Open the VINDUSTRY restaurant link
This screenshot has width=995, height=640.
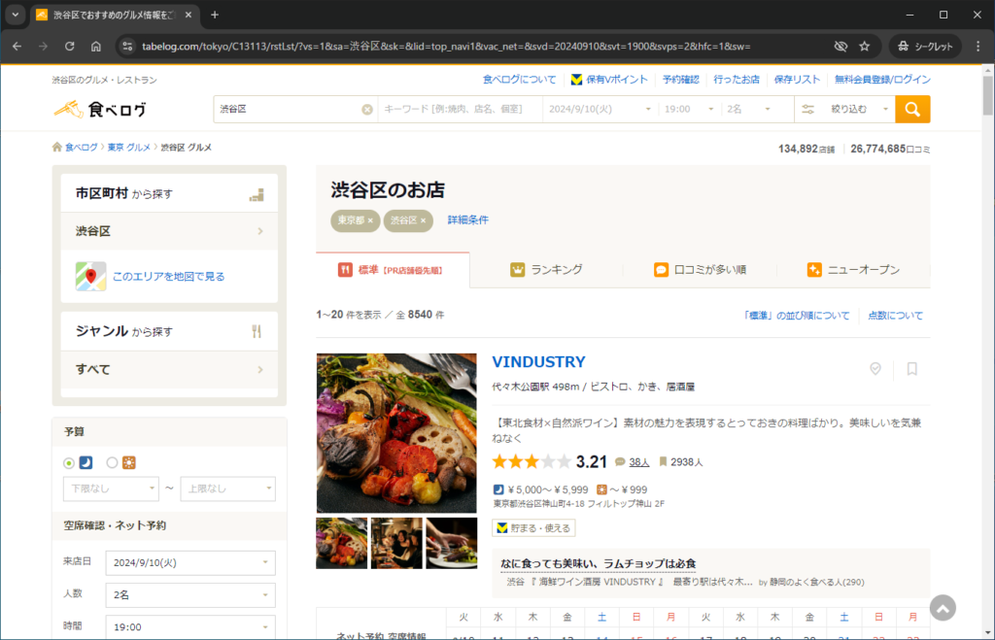pyautogui.click(x=538, y=362)
